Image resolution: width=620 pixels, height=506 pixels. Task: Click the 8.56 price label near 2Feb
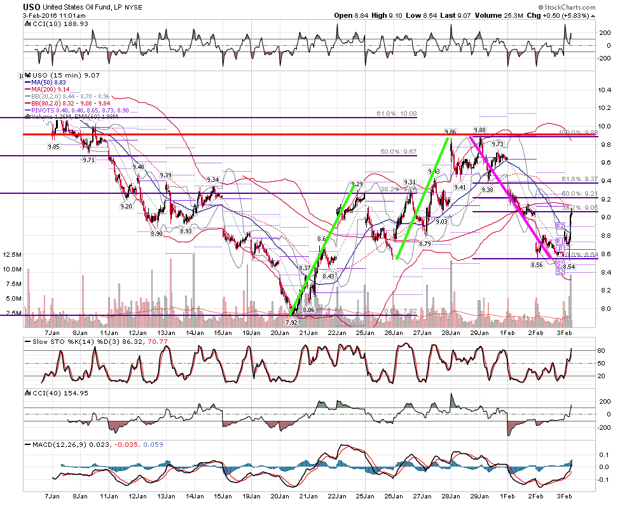click(537, 265)
